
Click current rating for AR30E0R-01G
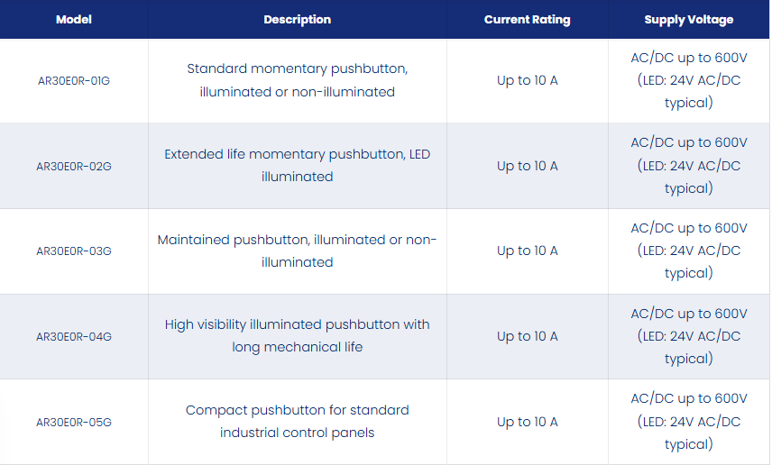pyautogui.click(x=528, y=80)
